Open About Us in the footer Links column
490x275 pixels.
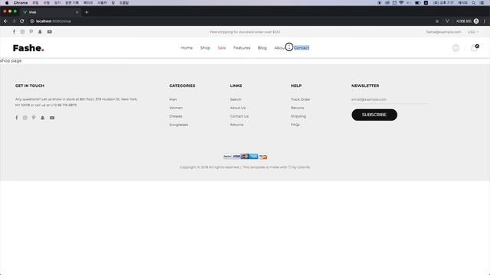(238, 108)
